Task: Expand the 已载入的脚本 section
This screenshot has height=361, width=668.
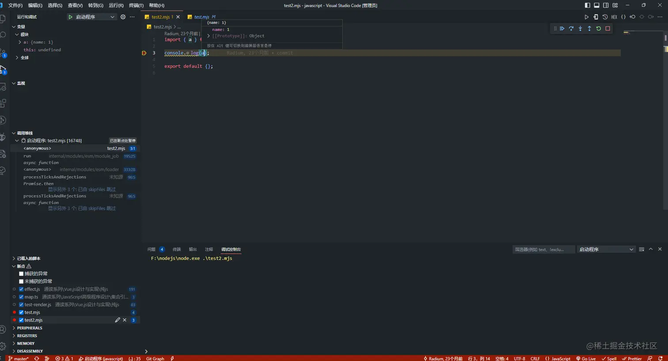Action: tap(14, 259)
